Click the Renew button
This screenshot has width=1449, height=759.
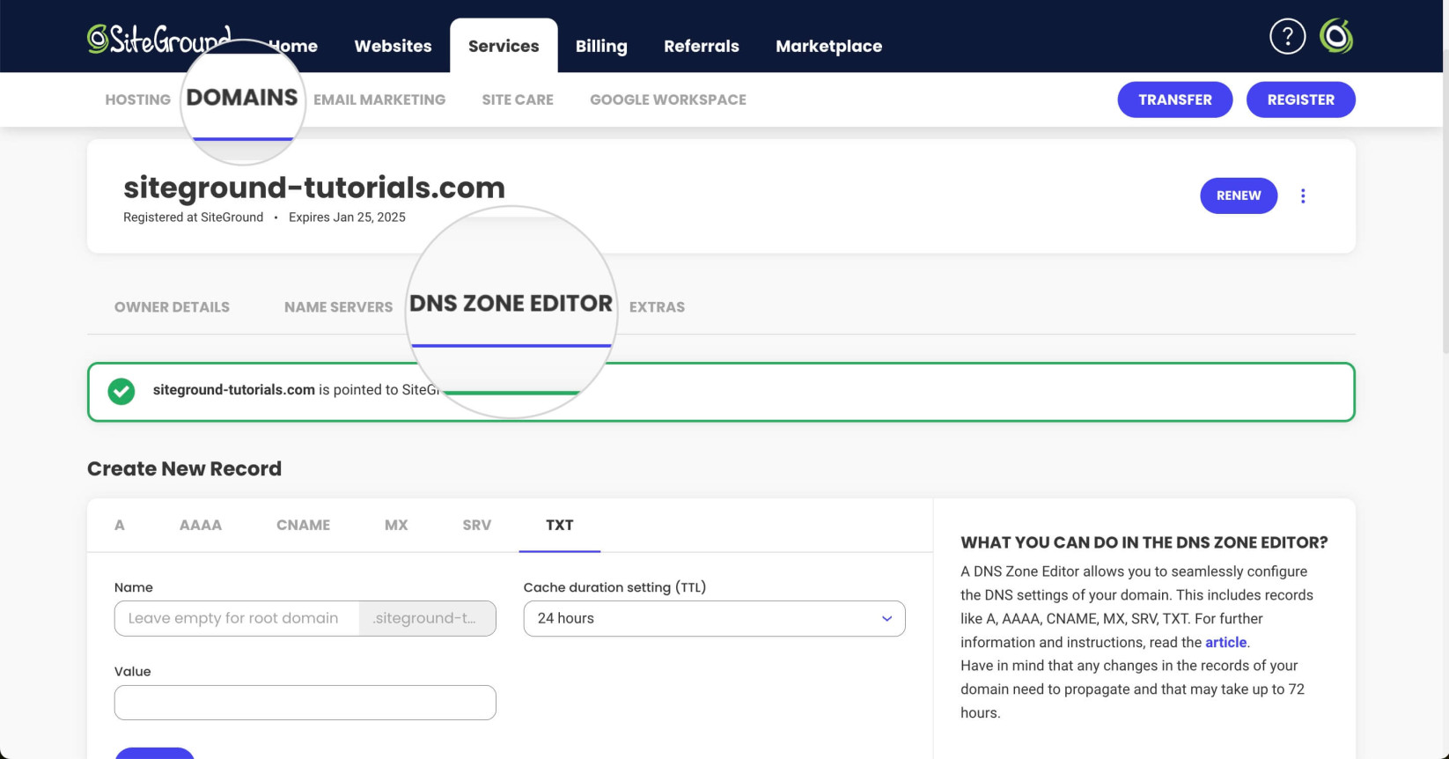click(1239, 195)
